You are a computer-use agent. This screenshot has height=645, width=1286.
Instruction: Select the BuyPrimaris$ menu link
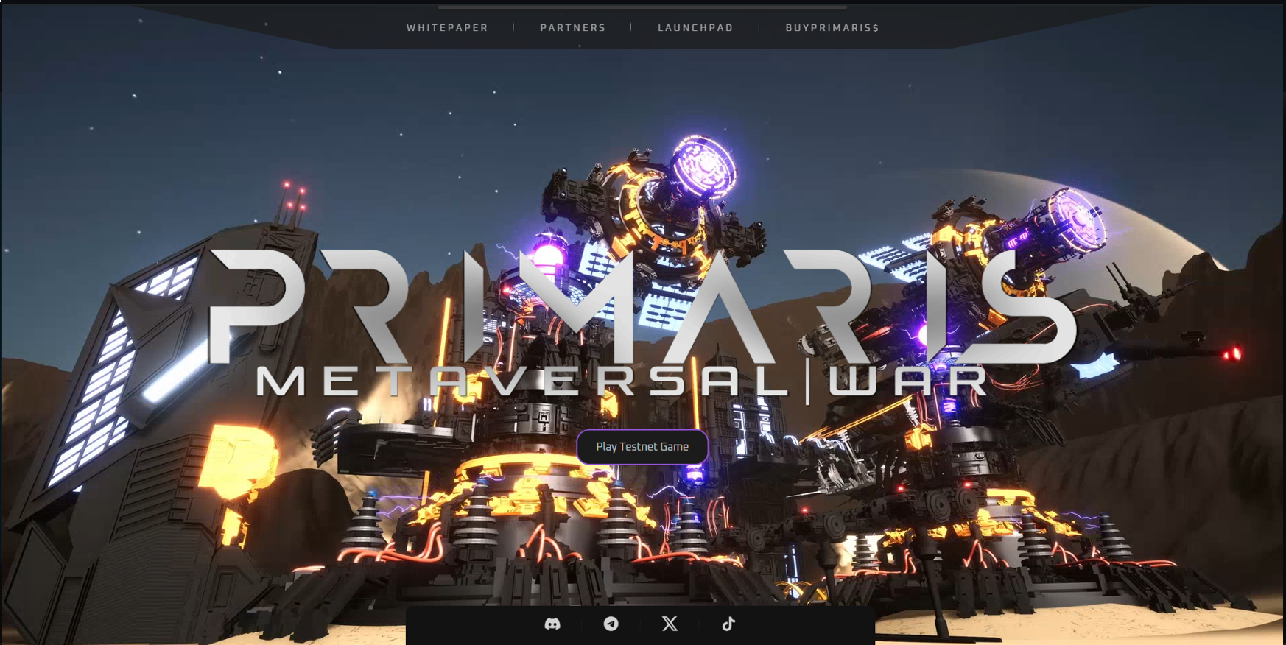click(832, 28)
